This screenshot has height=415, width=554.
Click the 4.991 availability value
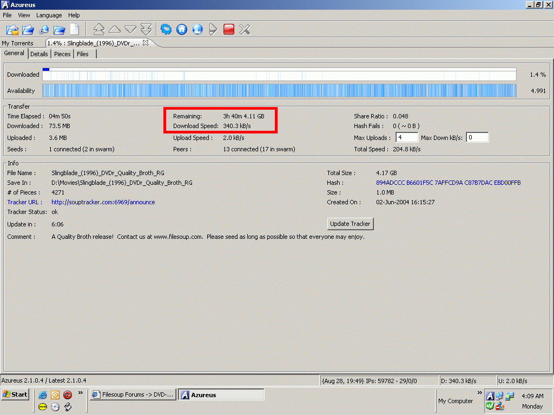coord(538,91)
